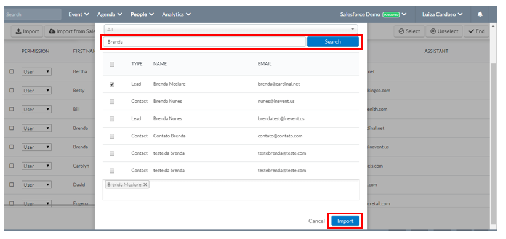Uncheck the Brenda Mcclure lead checkbox

(112, 84)
